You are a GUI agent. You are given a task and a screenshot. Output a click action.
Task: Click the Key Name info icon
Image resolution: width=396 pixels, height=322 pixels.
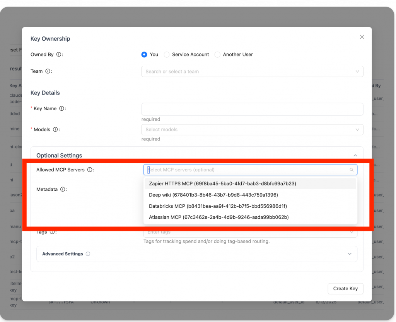[61, 108]
